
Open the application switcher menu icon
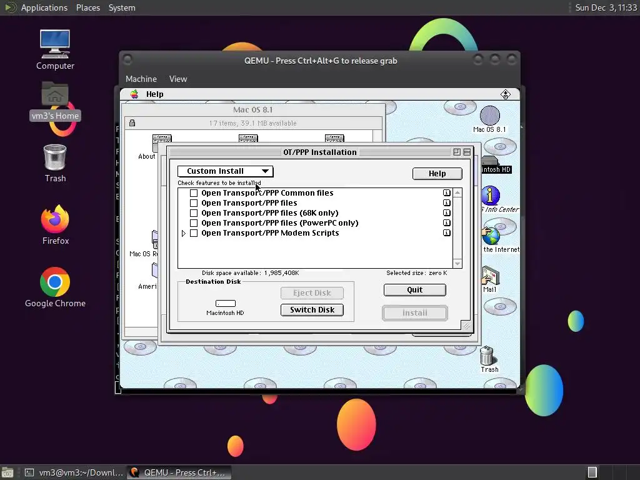pos(505,94)
